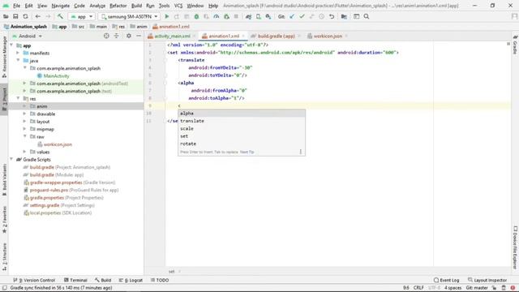The width and height of the screenshot is (519, 292).
Task: Open the Terminal tool window
Action: pyautogui.click(x=75, y=280)
